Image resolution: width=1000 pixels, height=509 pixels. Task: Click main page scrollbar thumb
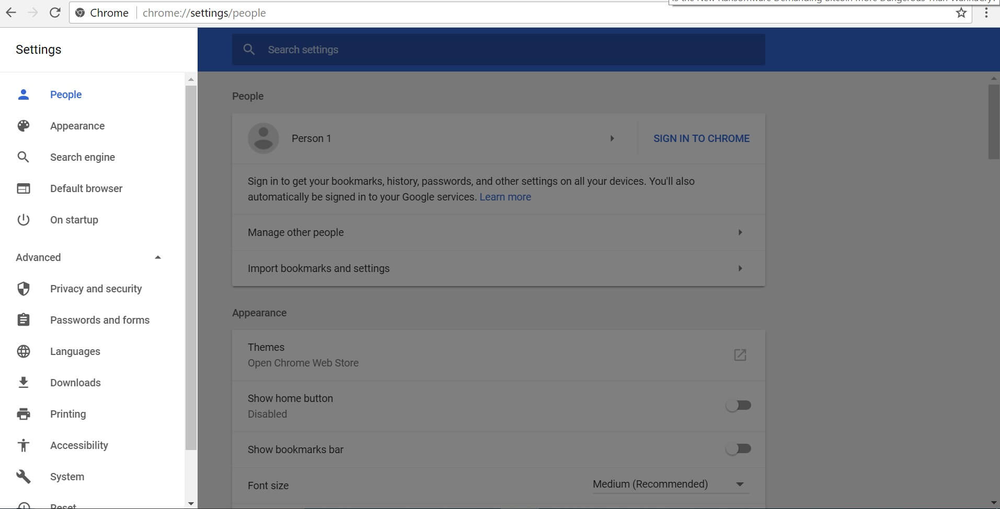coord(994,122)
